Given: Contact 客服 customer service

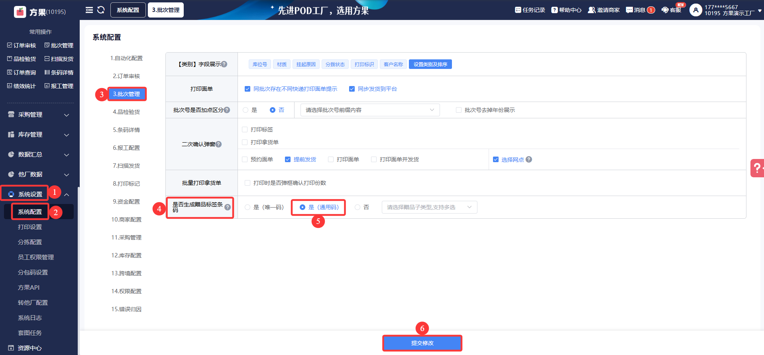Looking at the screenshot, I should point(672,10).
